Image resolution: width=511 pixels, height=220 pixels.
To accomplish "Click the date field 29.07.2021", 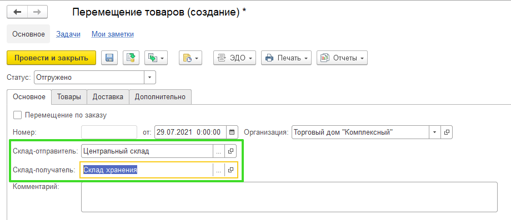I will [x=191, y=132].
